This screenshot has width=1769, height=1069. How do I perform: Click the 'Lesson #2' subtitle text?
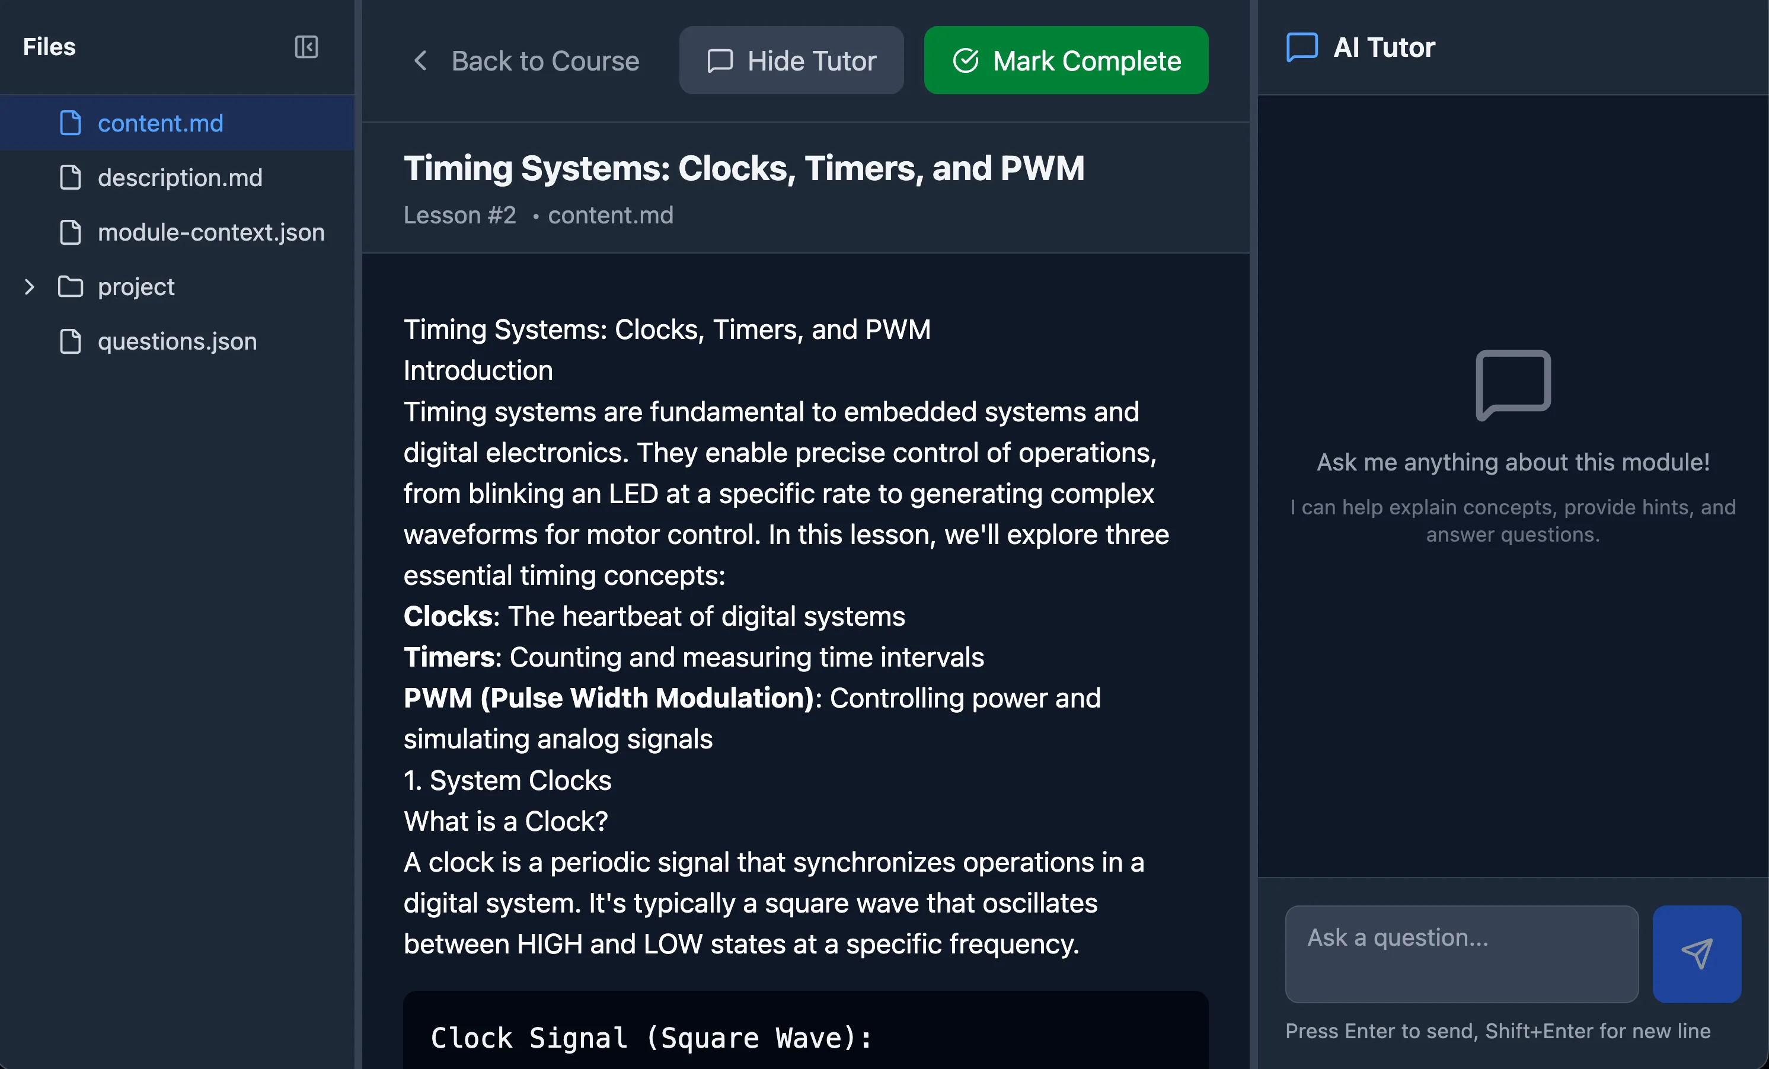459,215
